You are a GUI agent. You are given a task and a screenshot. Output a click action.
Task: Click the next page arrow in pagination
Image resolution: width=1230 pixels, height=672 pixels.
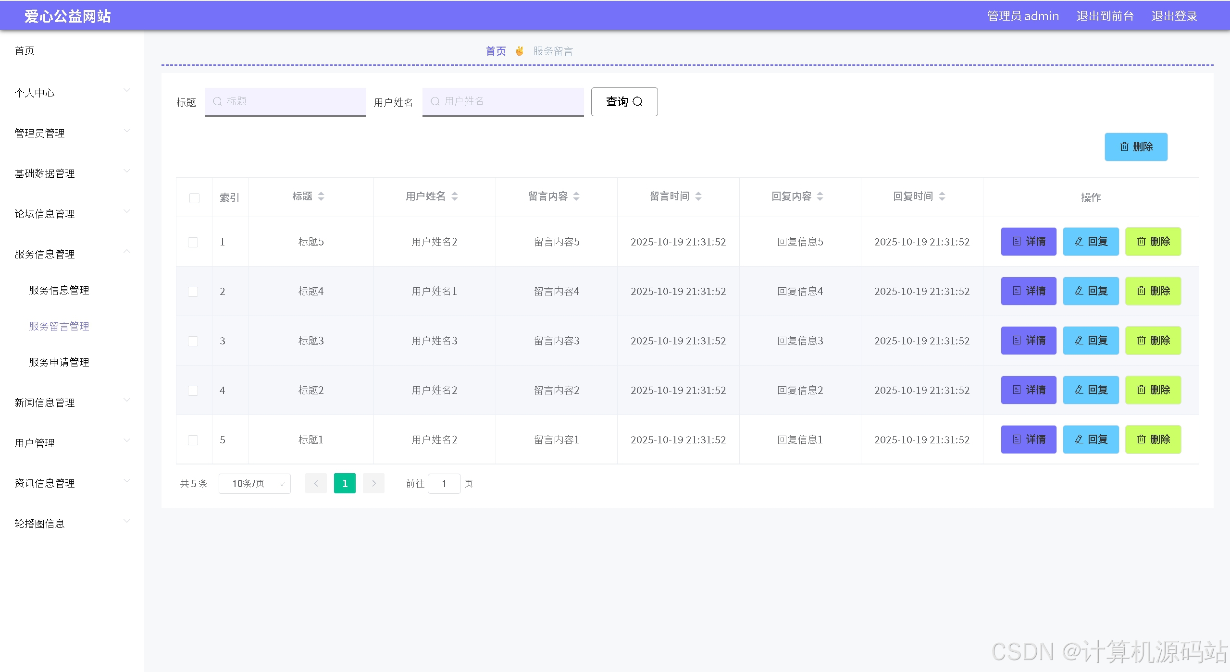click(373, 483)
